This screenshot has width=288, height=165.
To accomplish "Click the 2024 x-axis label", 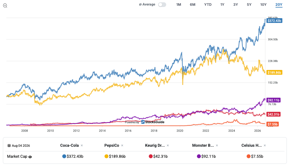I will (x=232, y=131).
